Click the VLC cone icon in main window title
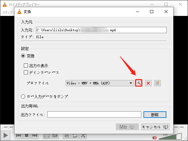Screen dimensions: 188x141 tap(5, 4)
